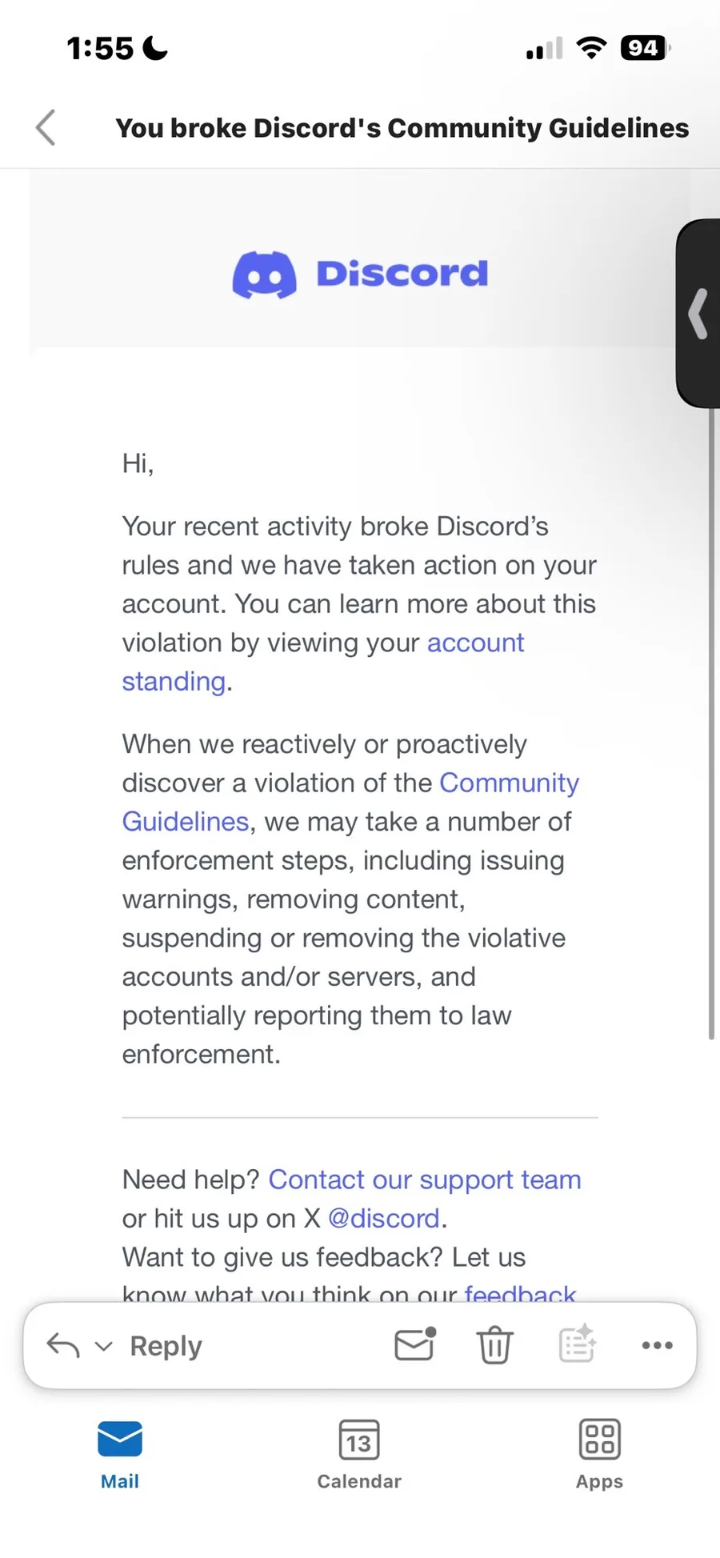The width and height of the screenshot is (720, 1558).
Task: Tap the reply arrow icon
Action: (x=63, y=1345)
